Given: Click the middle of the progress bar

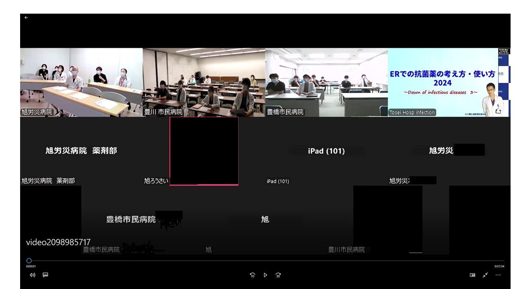Looking at the screenshot, I should click(266, 261).
